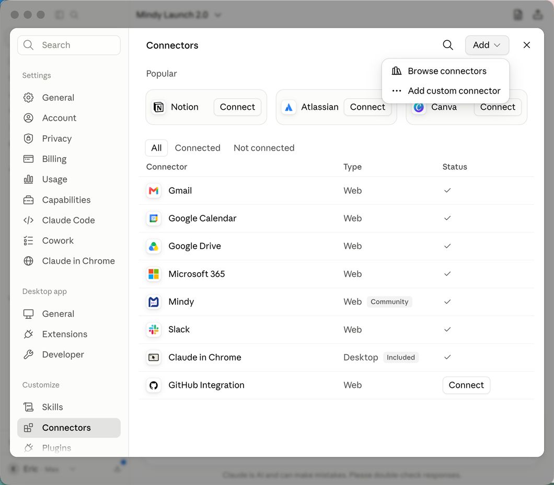The height and width of the screenshot is (485, 554).
Task: Click the Status column header
Action: 455,167
